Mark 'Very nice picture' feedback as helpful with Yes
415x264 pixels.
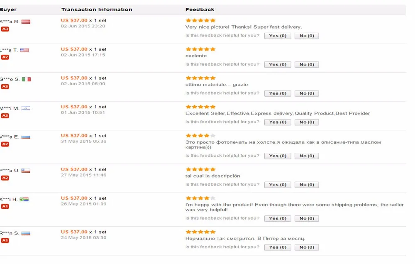pos(278,36)
